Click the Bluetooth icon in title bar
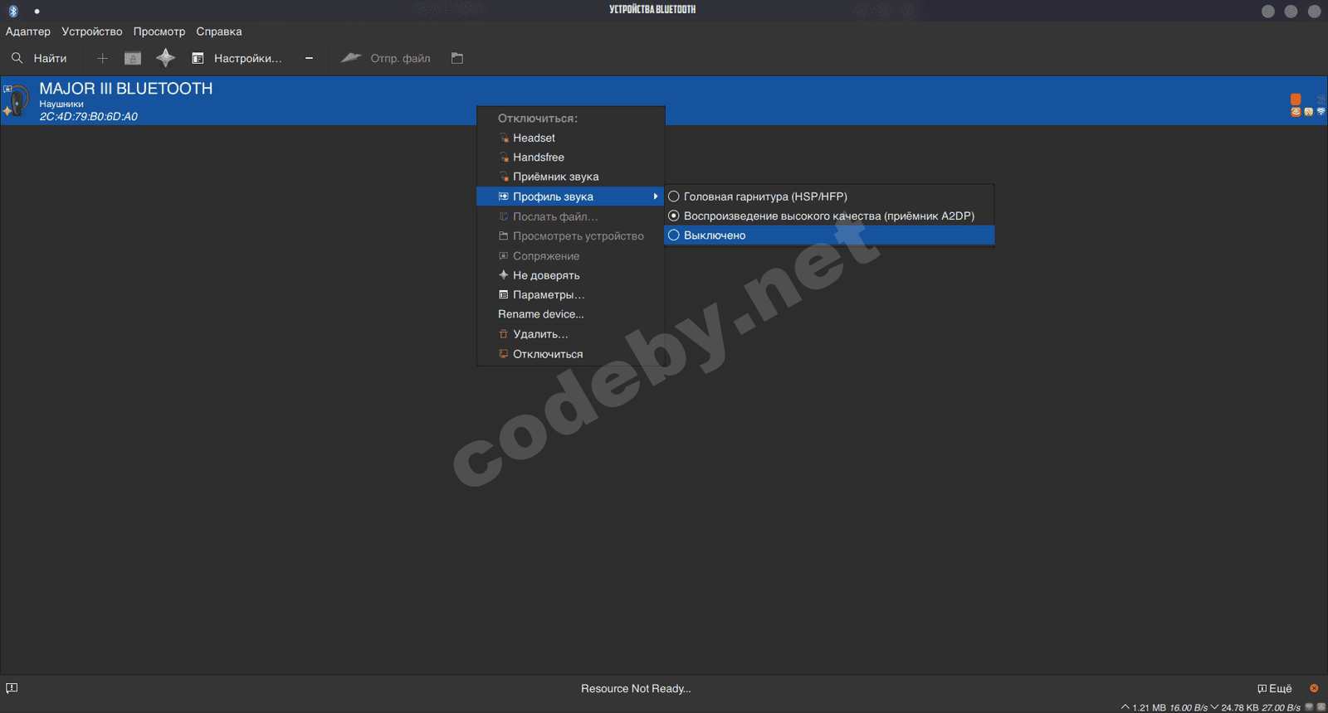This screenshot has height=713, width=1328. pos(13,11)
